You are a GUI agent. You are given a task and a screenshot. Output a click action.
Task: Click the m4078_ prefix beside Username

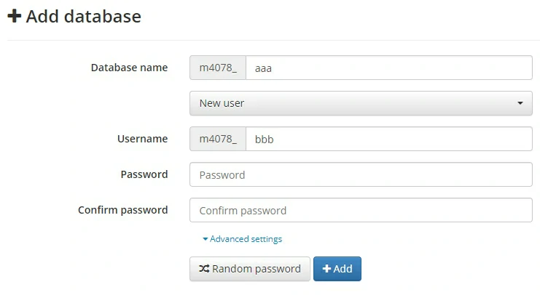click(x=218, y=139)
